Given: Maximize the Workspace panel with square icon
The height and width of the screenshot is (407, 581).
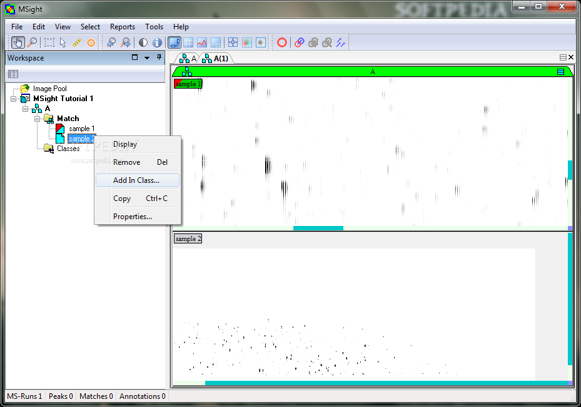Looking at the screenshot, I should click(x=134, y=57).
